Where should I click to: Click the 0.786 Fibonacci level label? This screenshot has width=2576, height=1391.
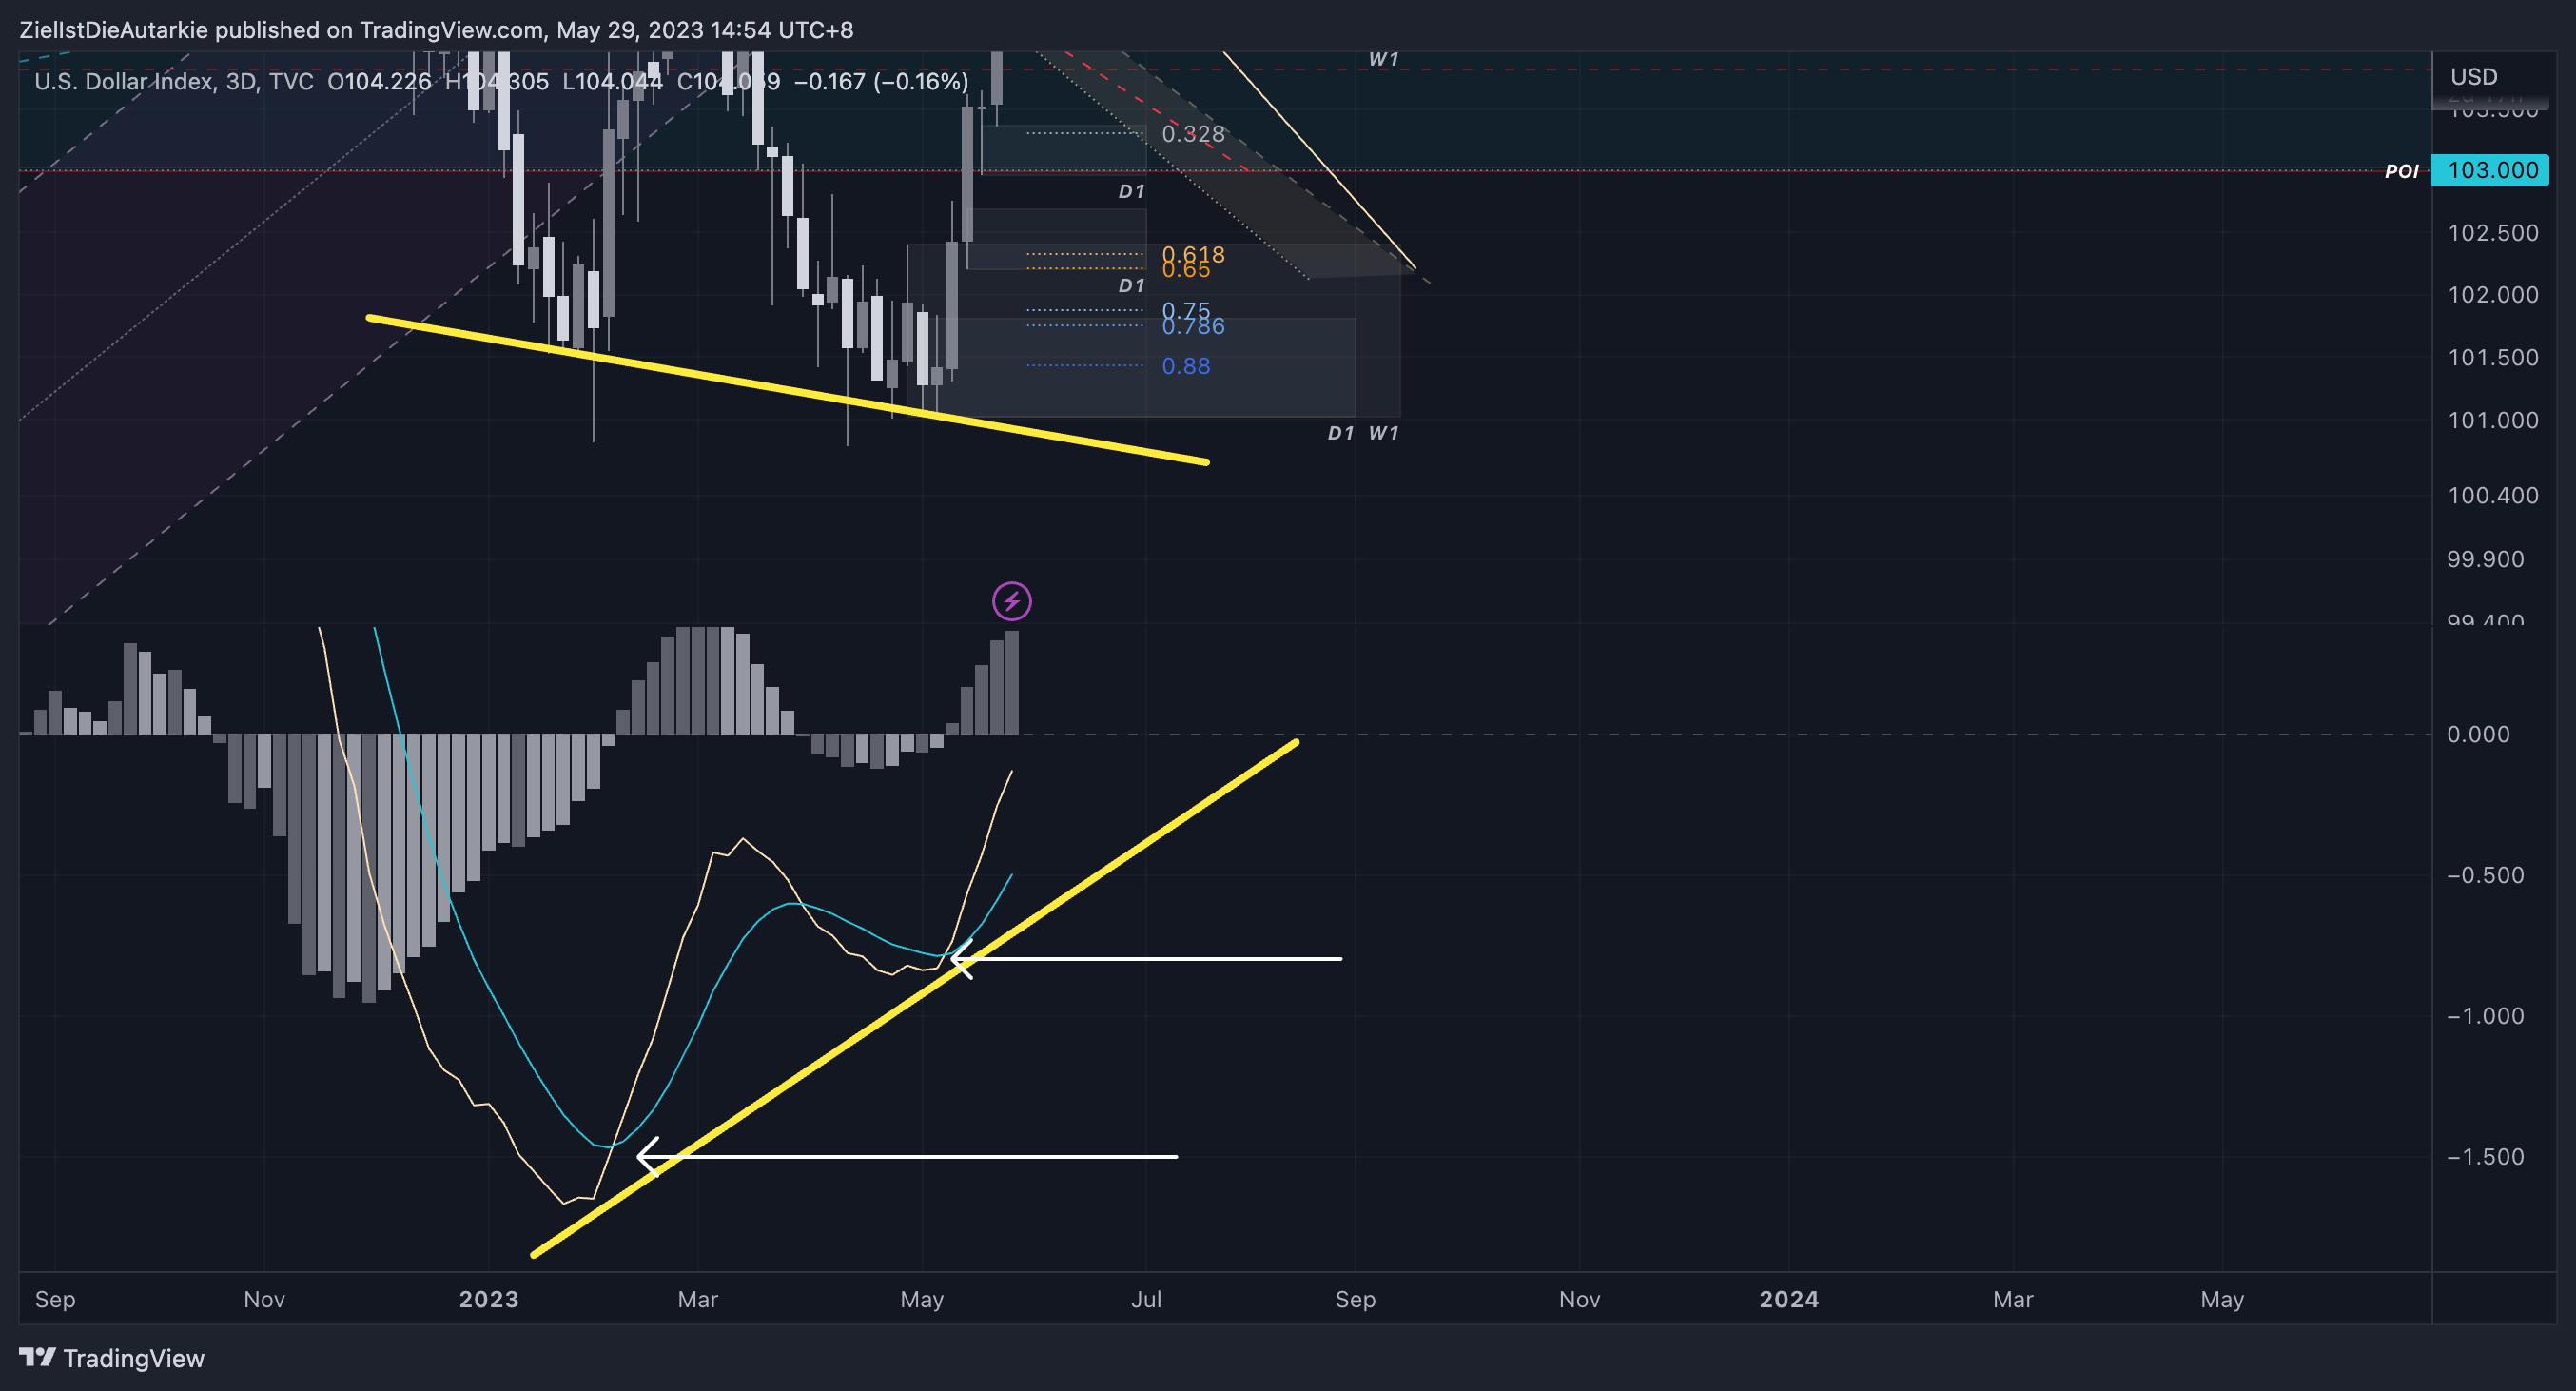tap(1192, 327)
